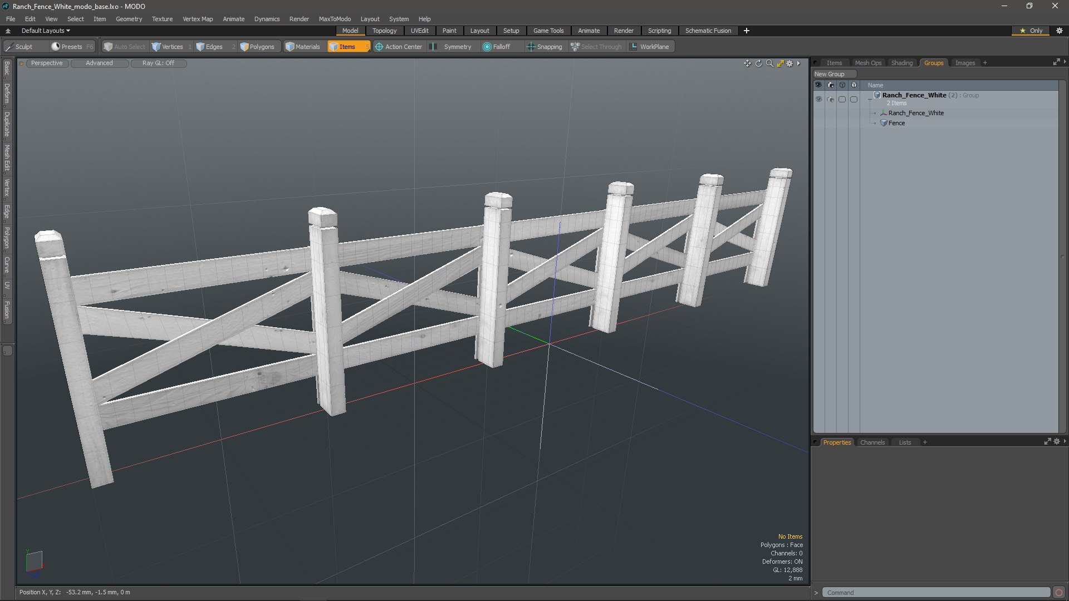Screen dimensions: 1069x601
Task: Switch to the Images panel tab
Action: [965, 63]
